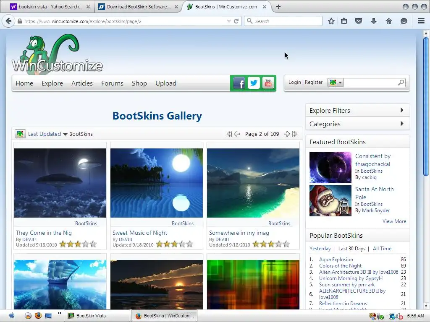Click the browser back arrow button

[x=8, y=21]
